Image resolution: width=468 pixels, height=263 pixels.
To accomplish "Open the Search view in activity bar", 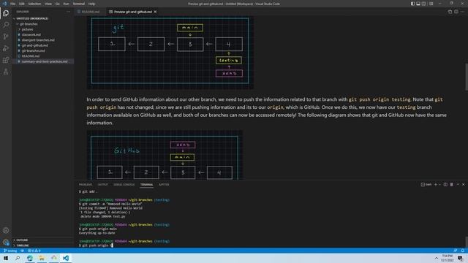I will tap(6, 25).
